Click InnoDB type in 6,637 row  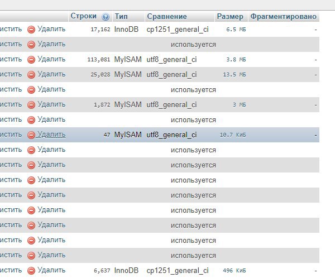click(126, 271)
